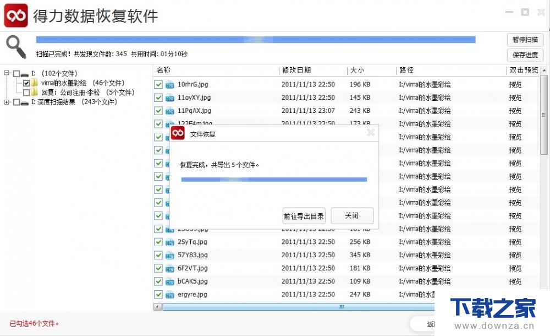Uncheck the 11oyXY.jpg checkbox
The width and height of the screenshot is (550, 336).
(158, 97)
